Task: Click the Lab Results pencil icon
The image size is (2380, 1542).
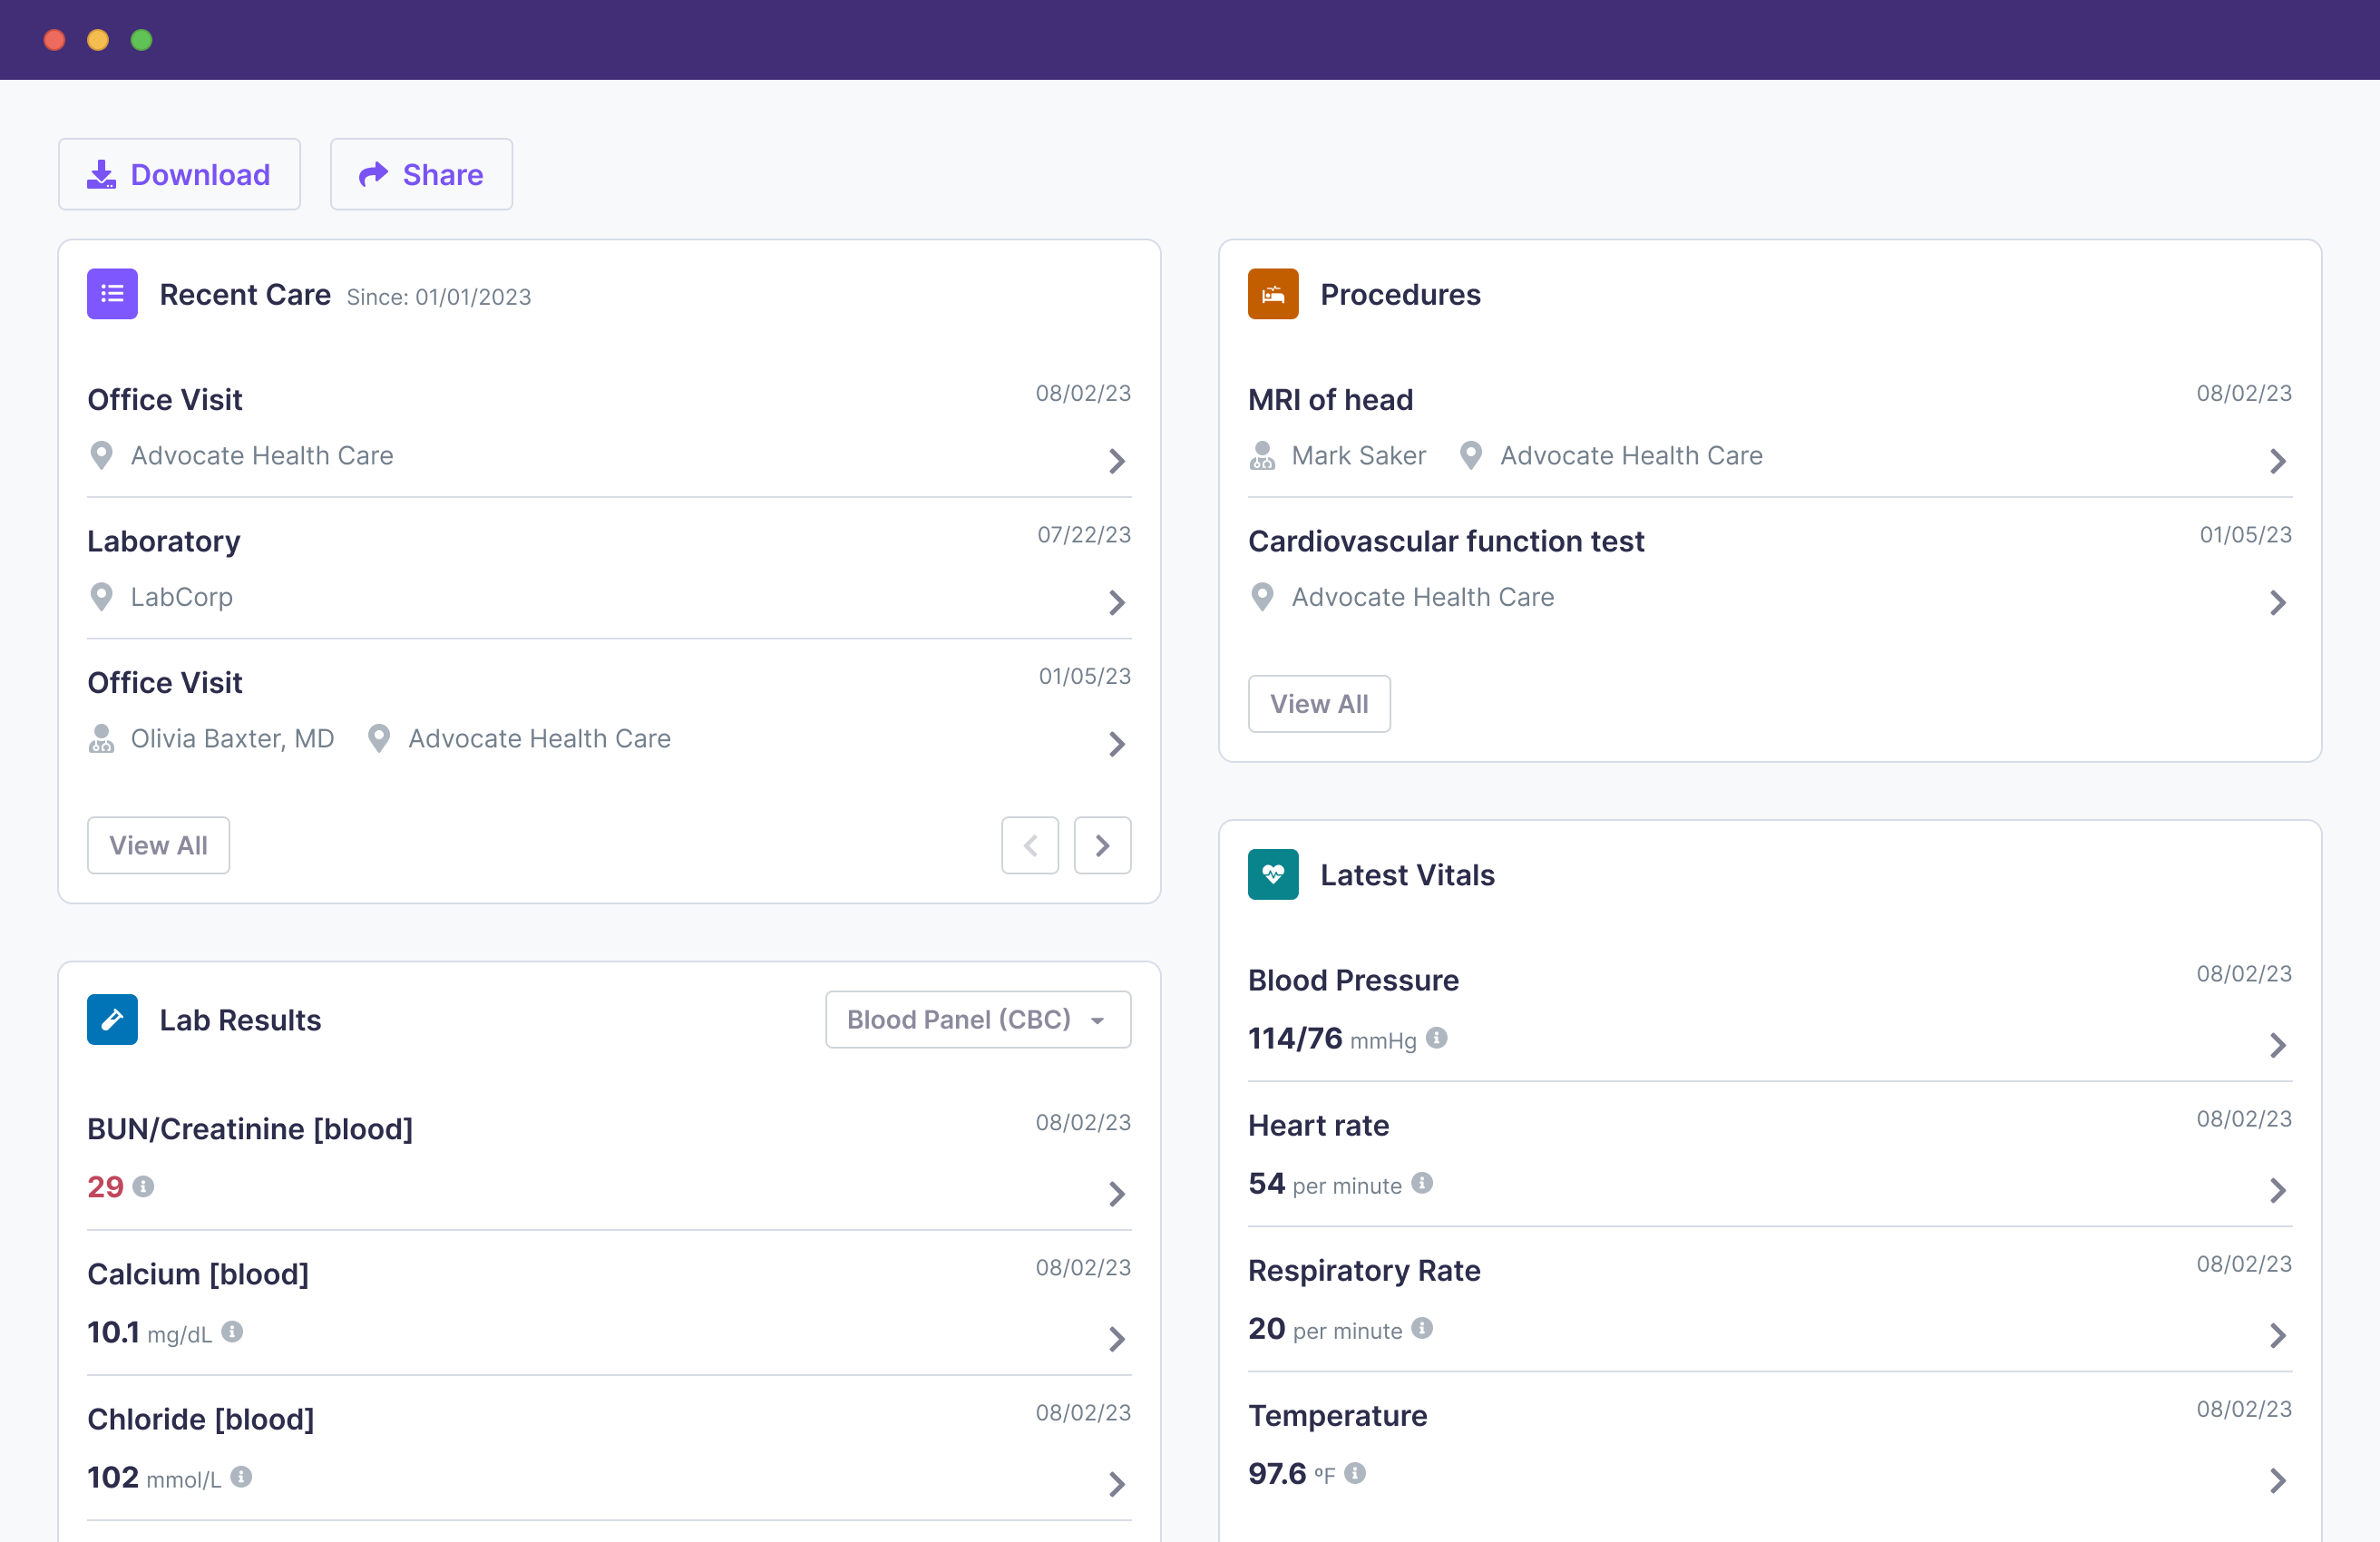Action: tap(112, 1019)
